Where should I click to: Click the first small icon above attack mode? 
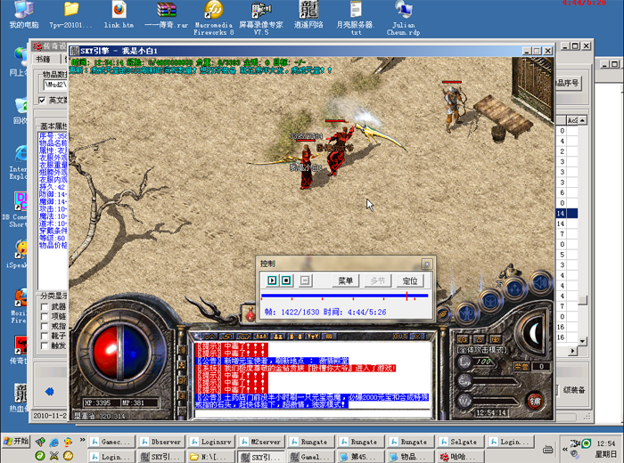(463, 339)
